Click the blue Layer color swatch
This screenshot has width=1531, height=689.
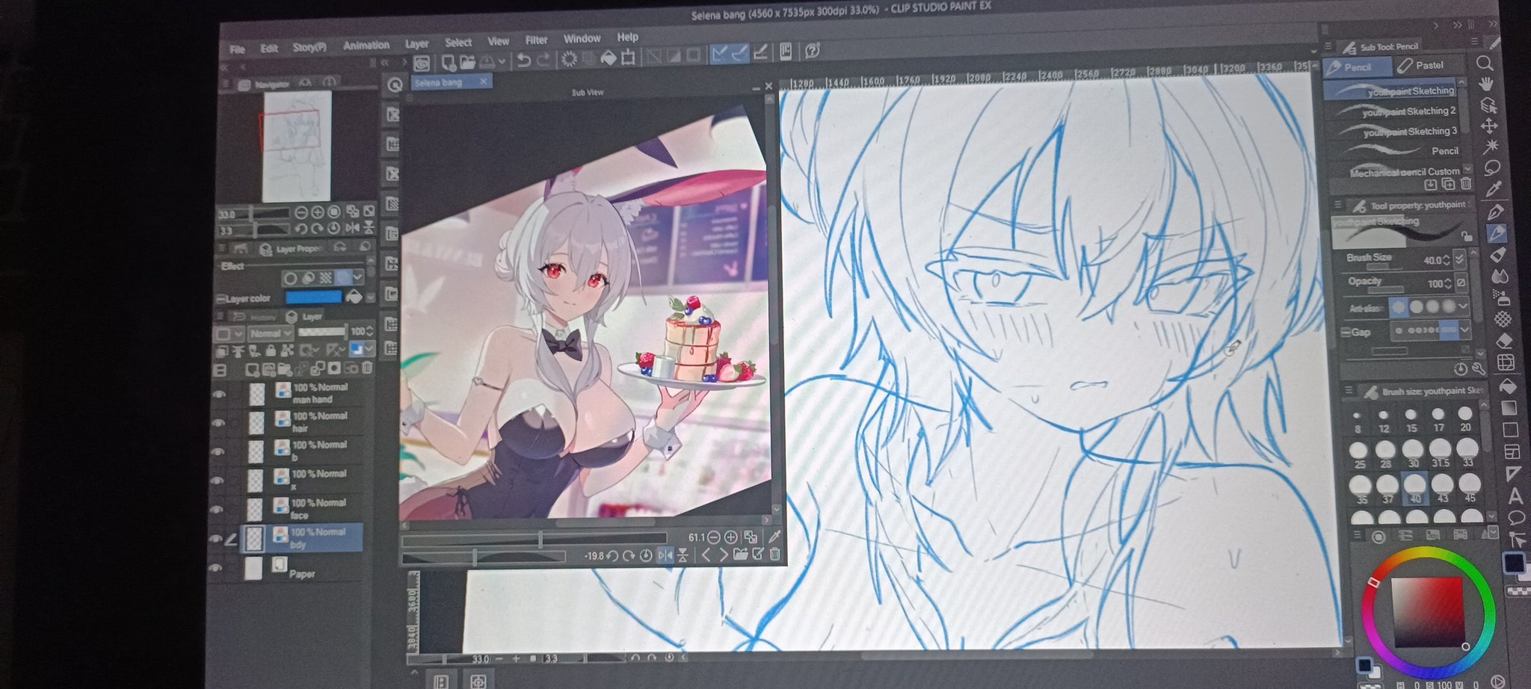(314, 297)
